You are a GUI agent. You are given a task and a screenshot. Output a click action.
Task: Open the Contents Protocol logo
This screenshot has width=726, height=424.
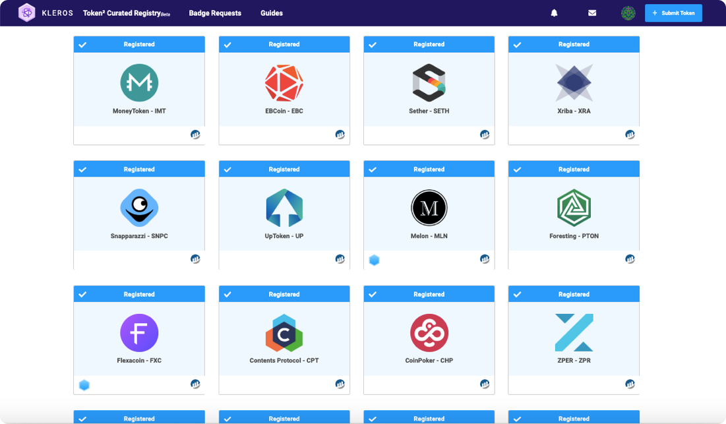point(284,333)
